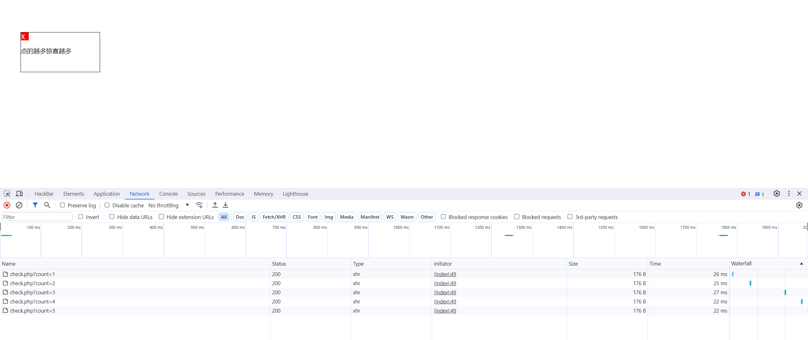
Task: Open the No throttling dropdown
Action: [x=169, y=205]
